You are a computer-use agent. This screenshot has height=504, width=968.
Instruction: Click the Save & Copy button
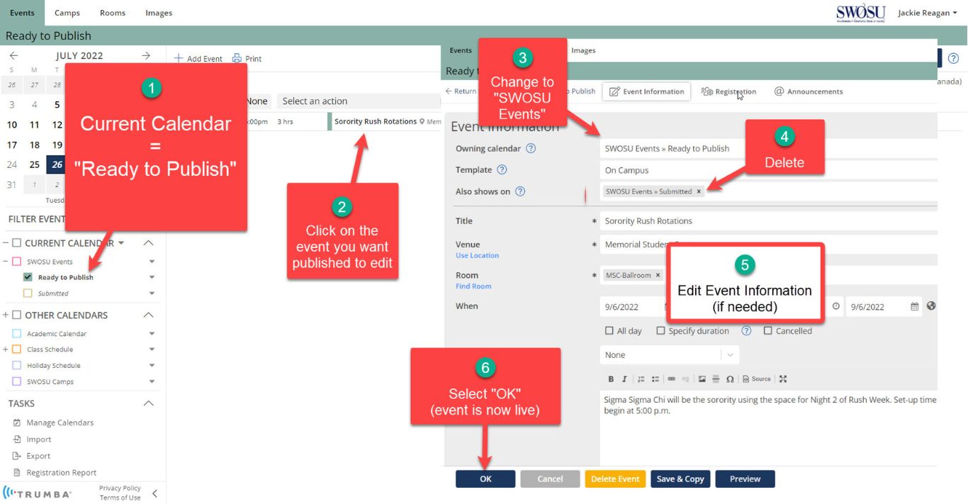click(x=680, y=479)
